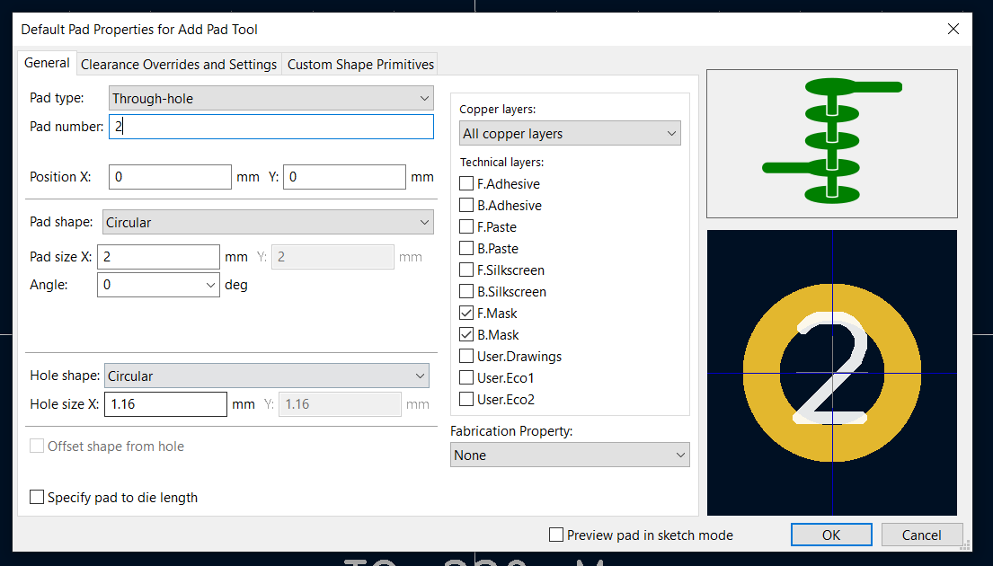This screenshot has width=993, height=566.
Task: Close the Default Pad Properties dialog
Action: [x=953, y=29]
